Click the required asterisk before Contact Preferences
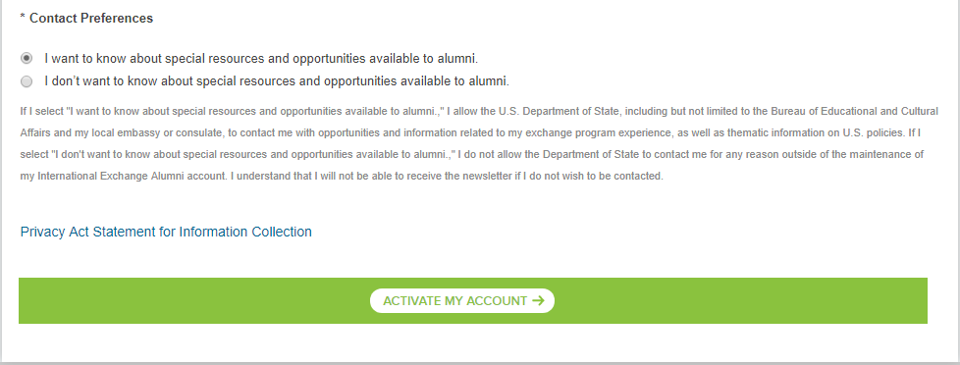This screenshot has height=365, width=960. [x=23, y=18]
